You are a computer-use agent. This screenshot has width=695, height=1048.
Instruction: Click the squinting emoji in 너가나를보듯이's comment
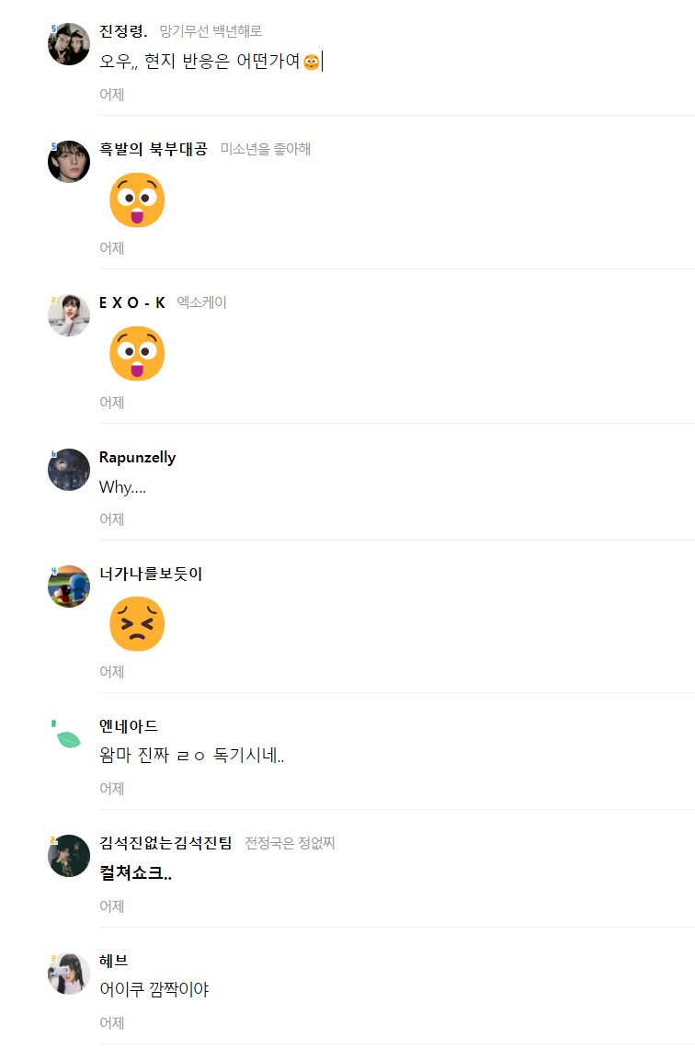pyautogui.click(x=137, y=624)
